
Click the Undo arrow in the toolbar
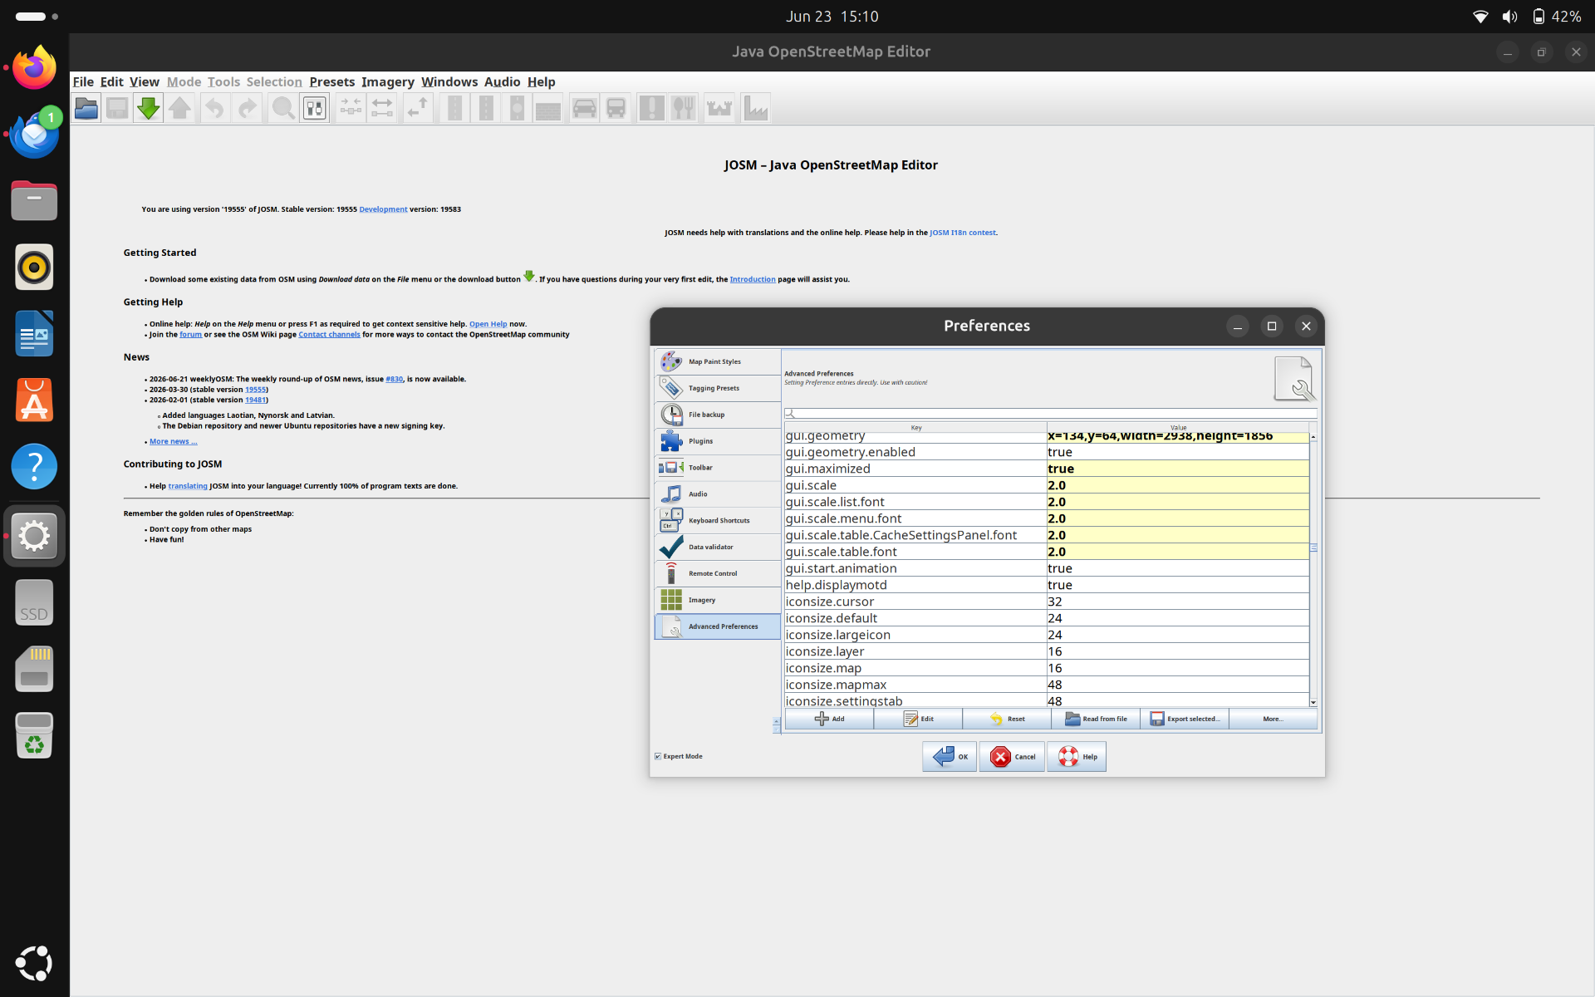pos(215,108)
